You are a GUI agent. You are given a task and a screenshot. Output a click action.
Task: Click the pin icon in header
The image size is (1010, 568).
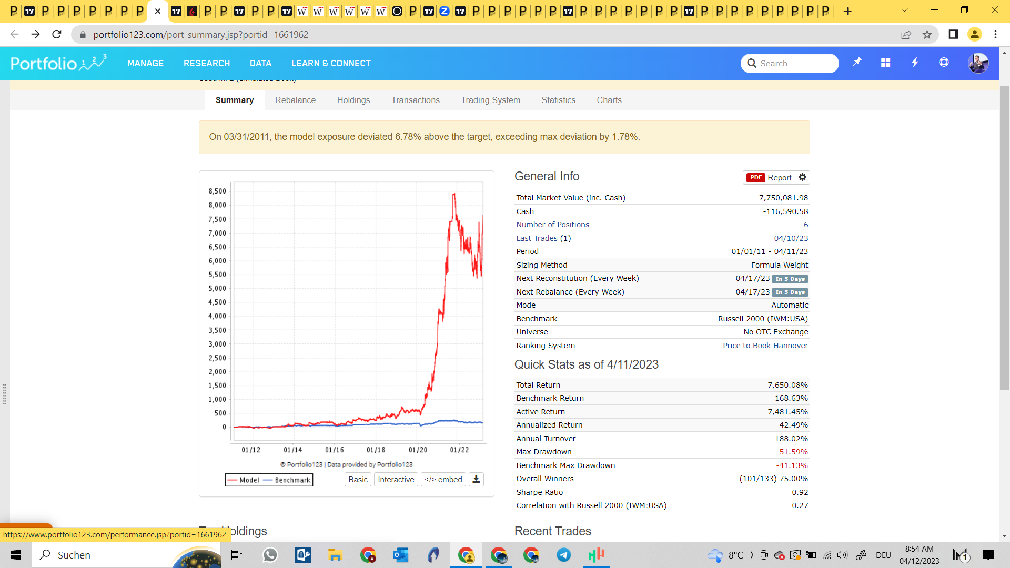coord(857,63)
